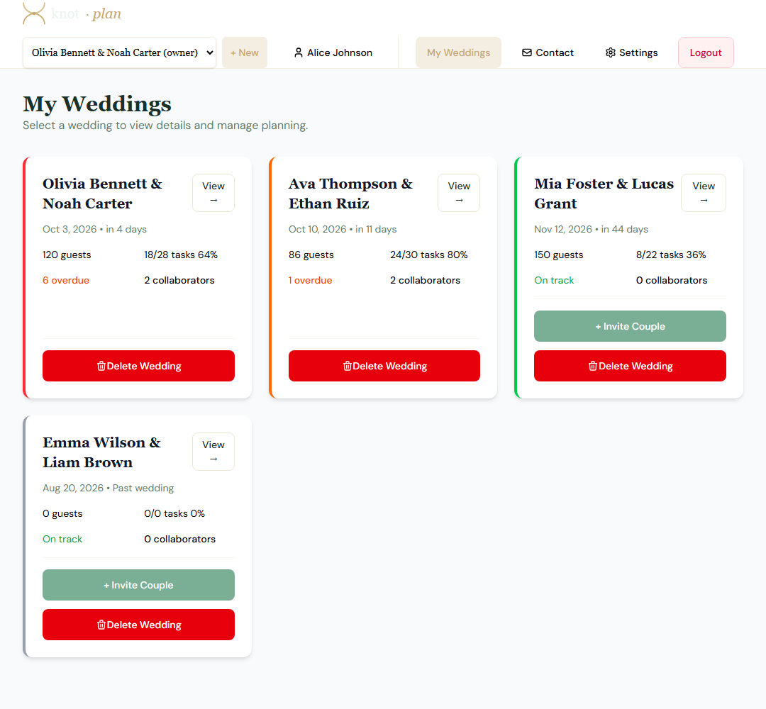Invite couple for Mia Foster & Lucas Grant
Screen dimensions: 766x709
tap(631, 326)
